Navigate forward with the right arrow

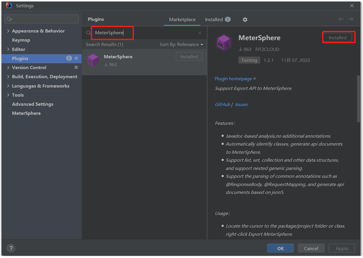click(351, 19)
